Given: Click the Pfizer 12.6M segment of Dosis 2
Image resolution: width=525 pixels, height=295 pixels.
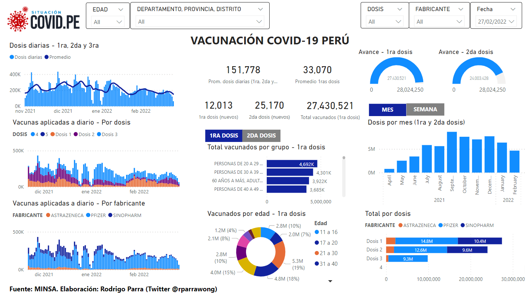Looking at the screenshot, I should click(421, 250).
